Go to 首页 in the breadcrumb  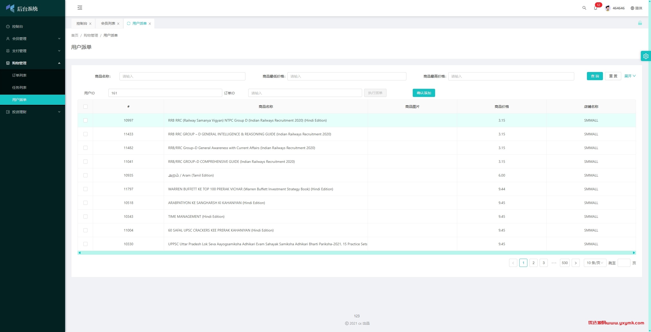click(75, 35)
